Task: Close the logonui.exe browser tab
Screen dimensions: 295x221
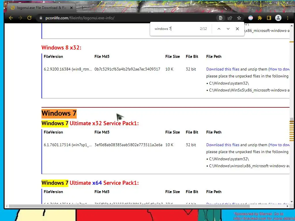Action: [x=71, y=8]
